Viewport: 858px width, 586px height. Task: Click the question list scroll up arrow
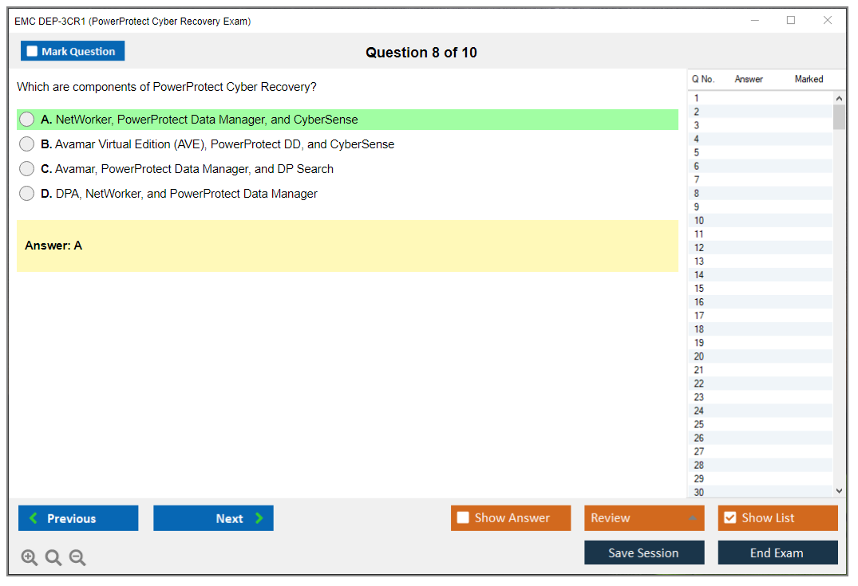coord(838,99)
